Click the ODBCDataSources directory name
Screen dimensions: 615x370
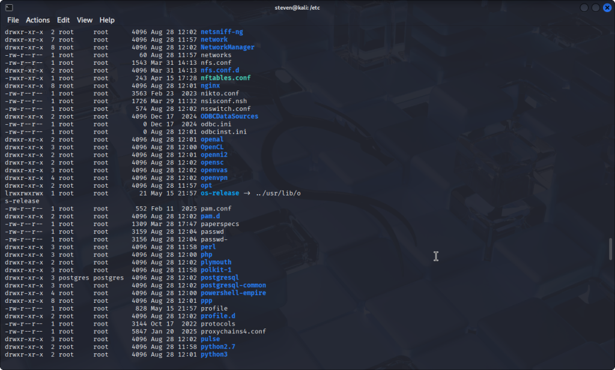tap(229, 116)
